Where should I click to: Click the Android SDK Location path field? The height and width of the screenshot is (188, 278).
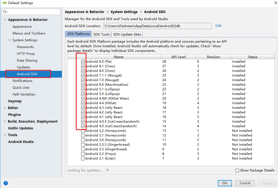tap(157, 26)
